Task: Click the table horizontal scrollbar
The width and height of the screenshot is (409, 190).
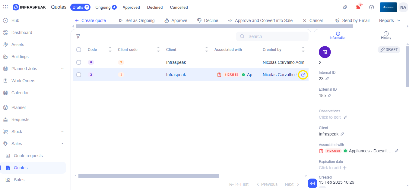Action: pos(148,176)
